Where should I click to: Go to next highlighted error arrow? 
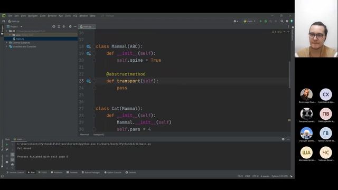(x=288, y=32)
